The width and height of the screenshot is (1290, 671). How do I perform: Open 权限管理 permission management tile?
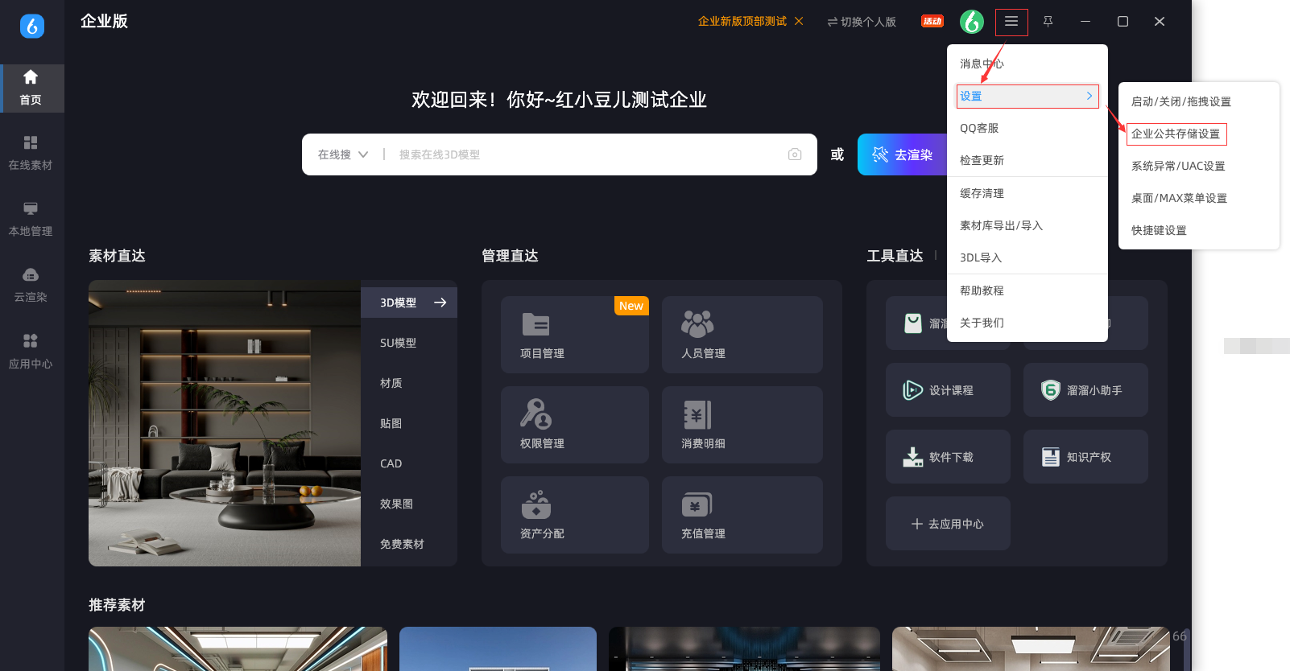[575, 425]
